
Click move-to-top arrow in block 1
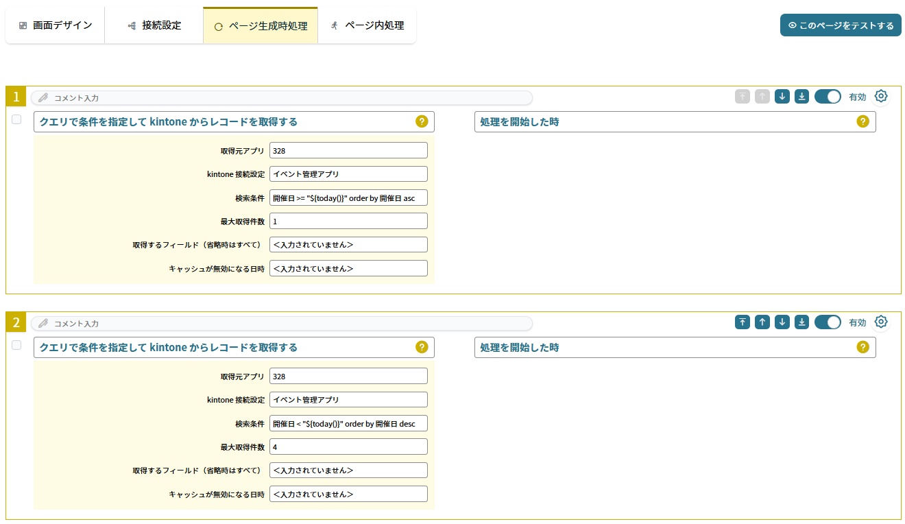coord(743,97)
